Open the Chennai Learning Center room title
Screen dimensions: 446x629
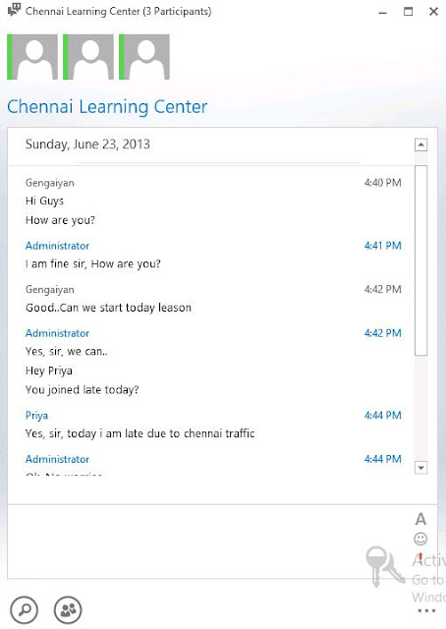click(107, 107)
